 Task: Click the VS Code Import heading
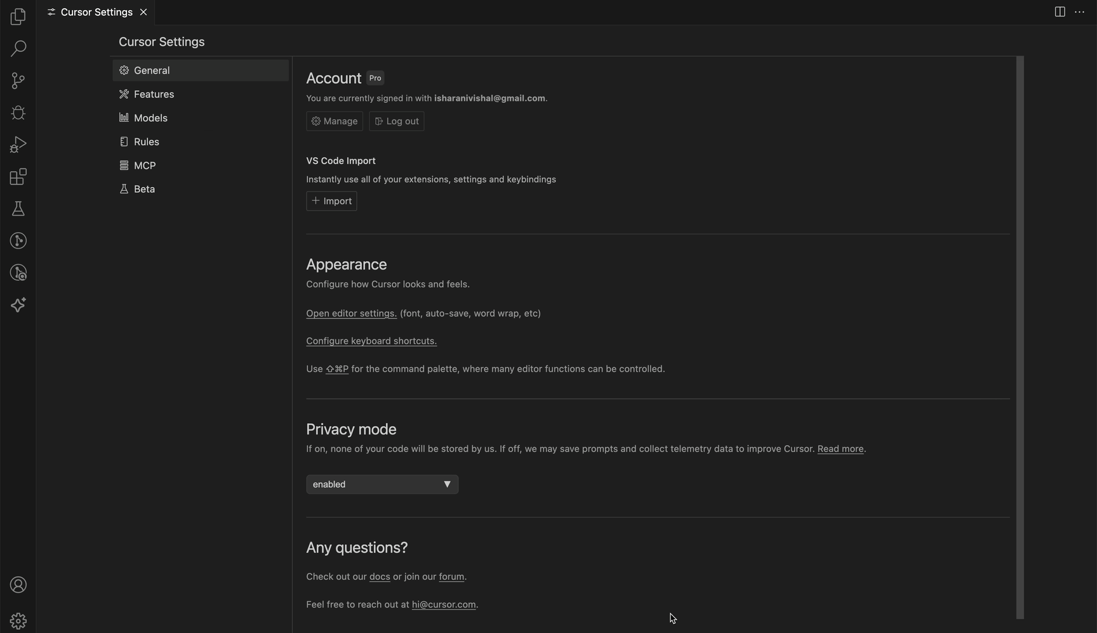341,161
